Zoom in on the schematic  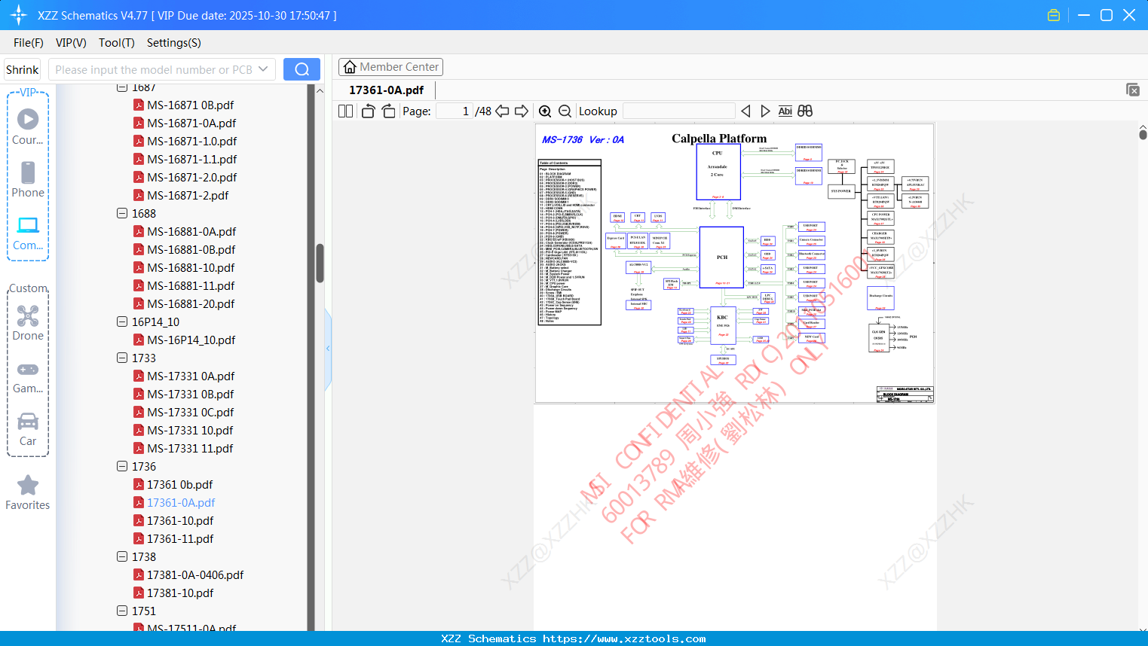click(545, 111)
